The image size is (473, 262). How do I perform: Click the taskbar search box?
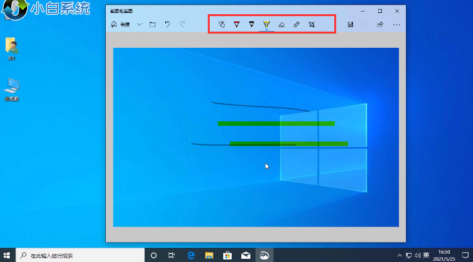click(x=80, y=256)
